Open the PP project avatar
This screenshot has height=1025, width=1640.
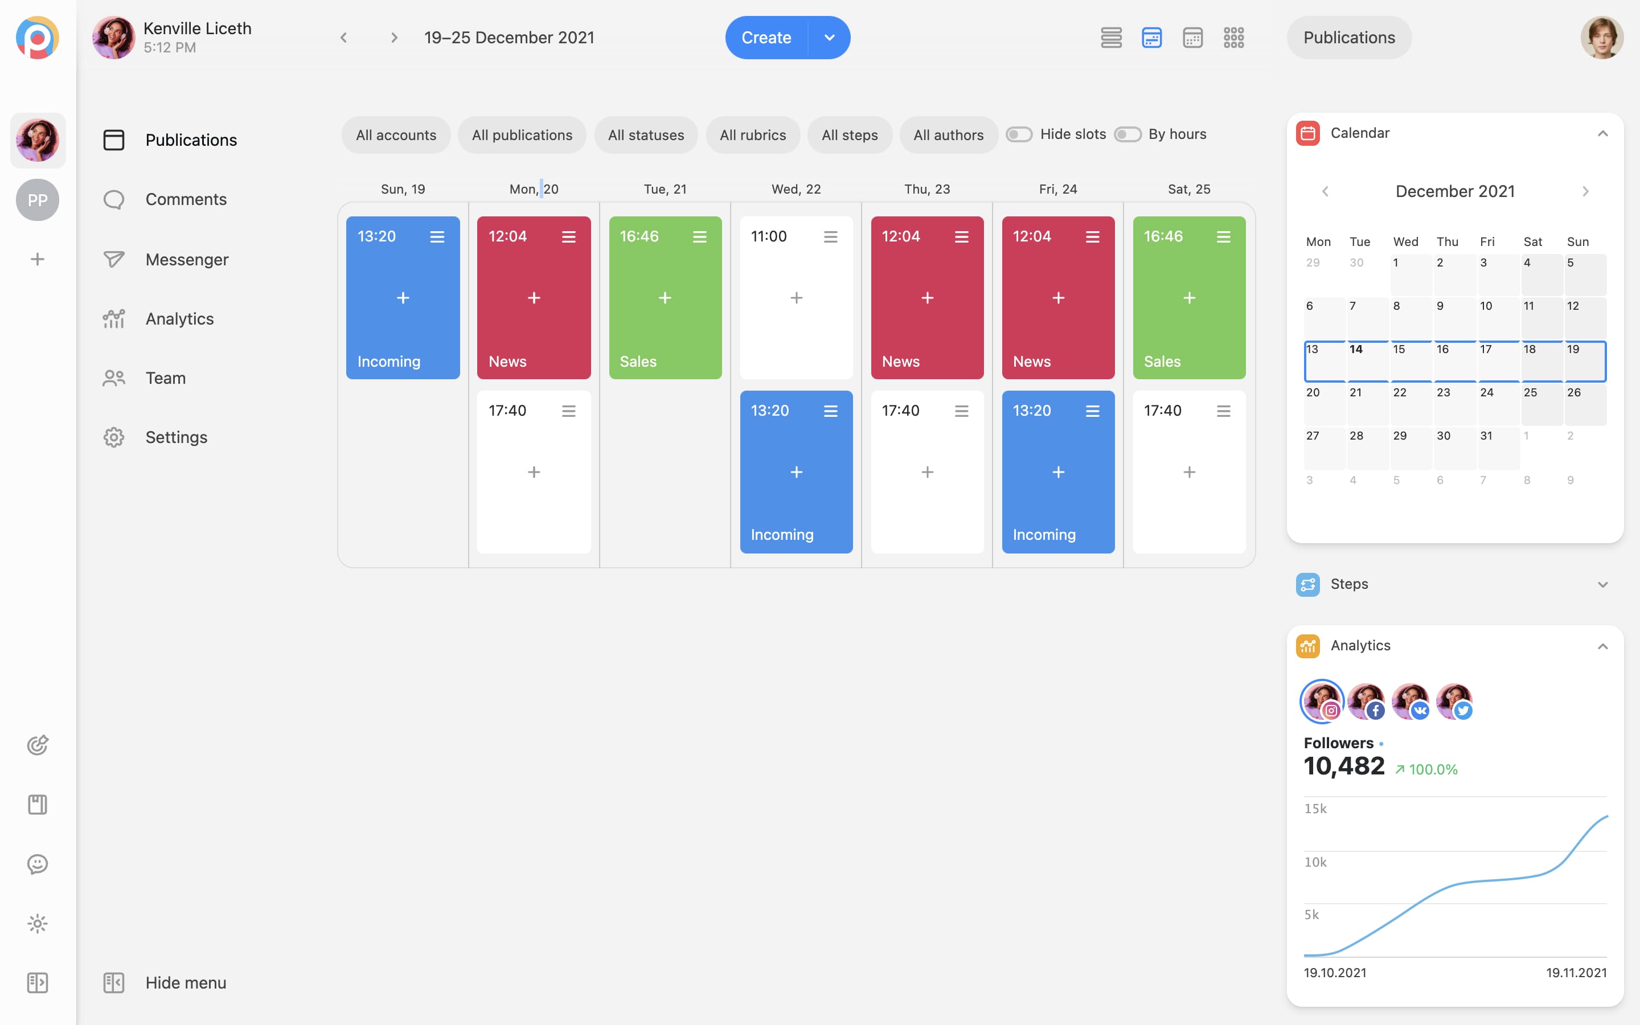(37, 200)
